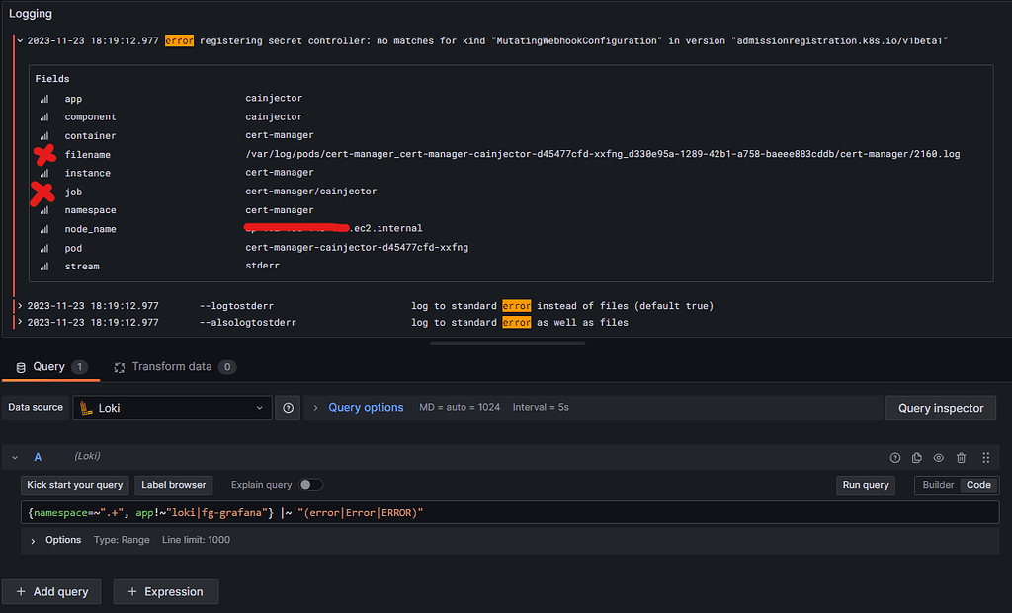Hide query results using the eye icon
This screenshot has width=1012, height=613.
[937, 457]
